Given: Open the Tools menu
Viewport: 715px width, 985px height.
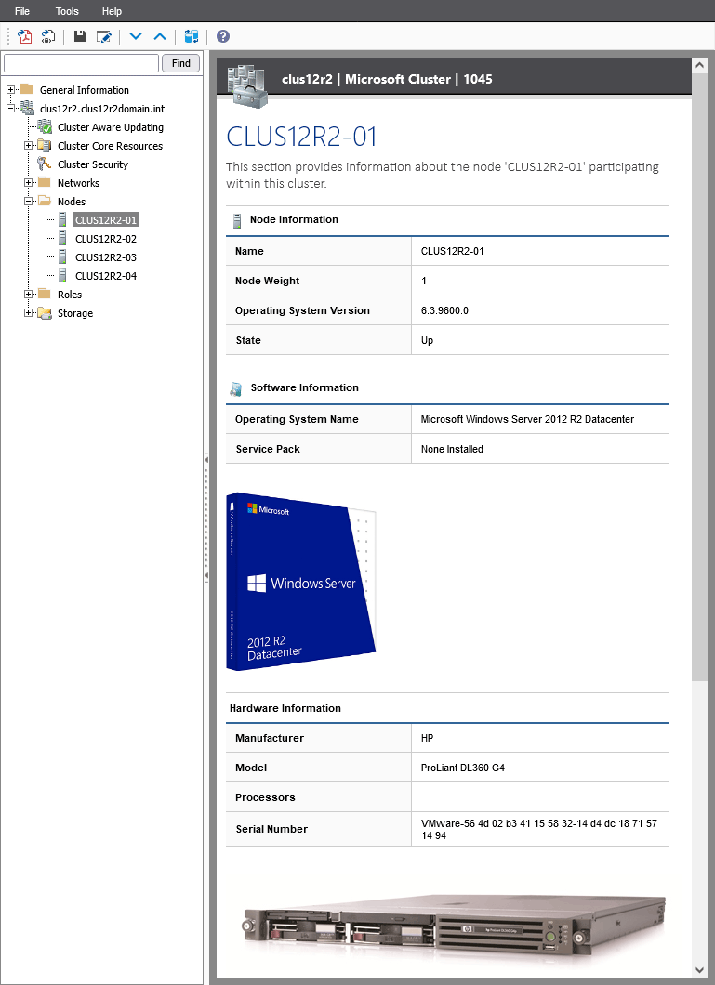Looking at the screenshot, I should (67, 11).
